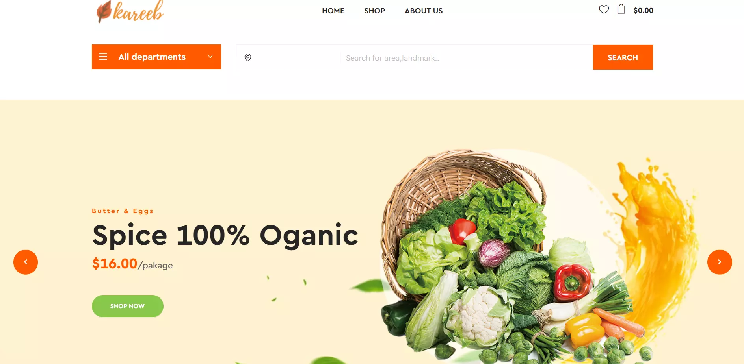The image size is (744, 364).
Task: View the $0.00 cart total
Action: [643, 11]
